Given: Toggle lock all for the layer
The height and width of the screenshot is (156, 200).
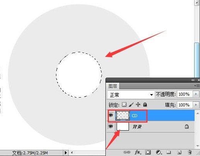Looking at the screenshot, I should (145, 105).
